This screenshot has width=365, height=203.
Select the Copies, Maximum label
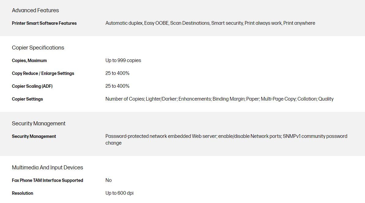[29, 61]
